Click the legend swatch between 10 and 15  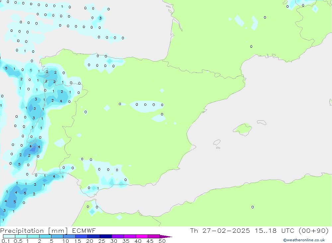pos(69,236)
